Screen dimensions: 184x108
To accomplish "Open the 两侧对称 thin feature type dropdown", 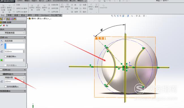I will coord(15,78).
